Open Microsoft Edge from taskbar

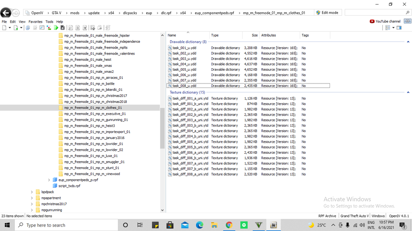pyautogui.click(x=199, y=225)
